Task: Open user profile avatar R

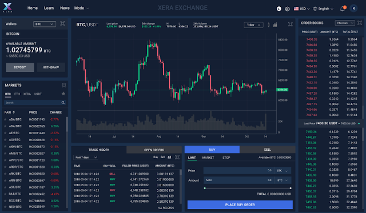Action: pyautogui.click(x=353, y=9)
